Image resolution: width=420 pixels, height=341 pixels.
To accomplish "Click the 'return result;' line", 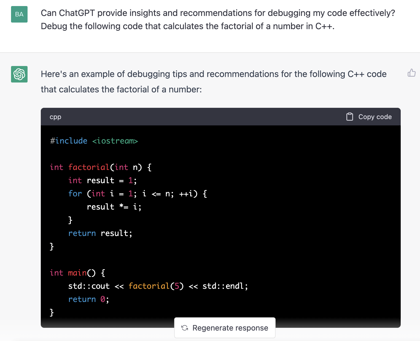I will pyautogui.click(x=100, y=233).
